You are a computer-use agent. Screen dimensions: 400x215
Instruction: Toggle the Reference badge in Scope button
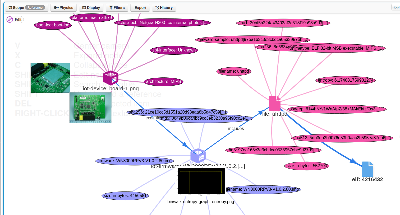(35, 8)
